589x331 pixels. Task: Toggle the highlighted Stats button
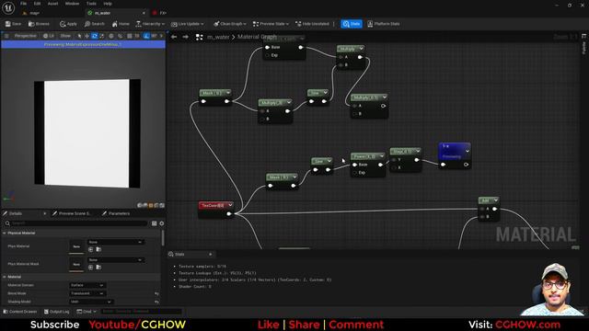pos(352,24)
